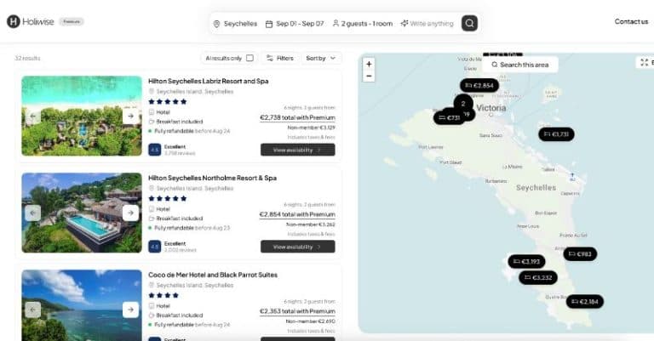
Task: Click the Write anything AI input
Action: pyautogui.click(x=427, y=24)
